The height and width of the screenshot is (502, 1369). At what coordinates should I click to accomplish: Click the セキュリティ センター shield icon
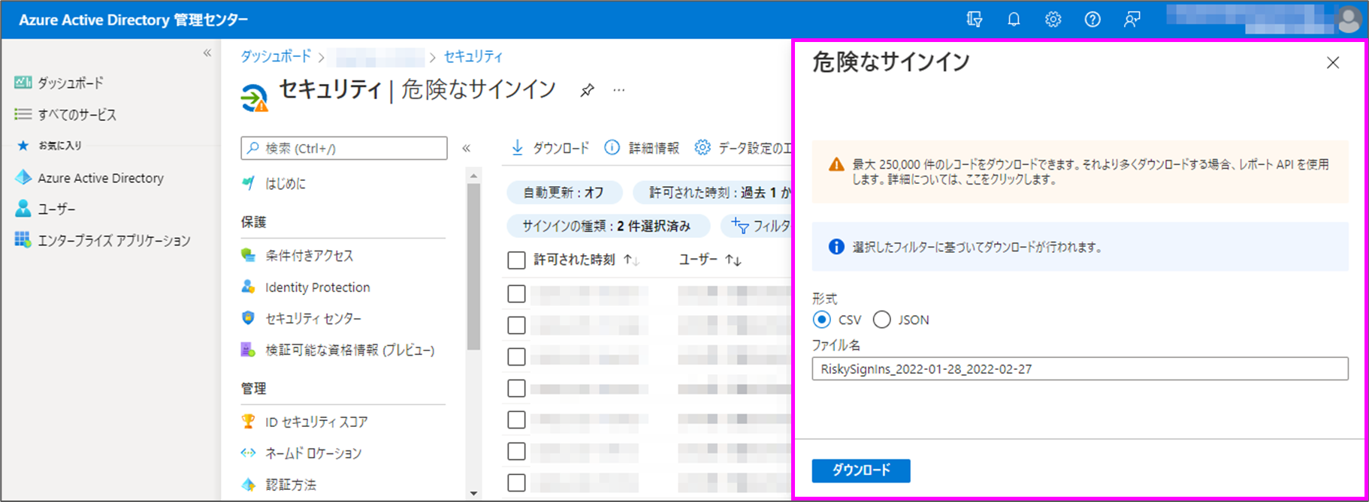248,318
